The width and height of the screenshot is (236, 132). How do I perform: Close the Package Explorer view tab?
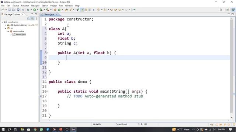pos(22,14)
